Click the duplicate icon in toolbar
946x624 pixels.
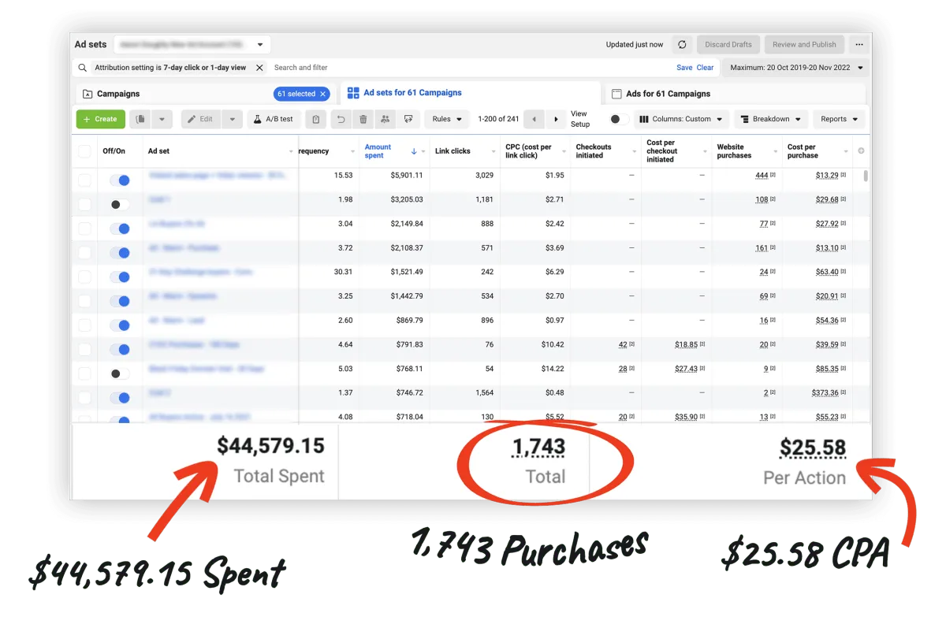pos(140,119)
